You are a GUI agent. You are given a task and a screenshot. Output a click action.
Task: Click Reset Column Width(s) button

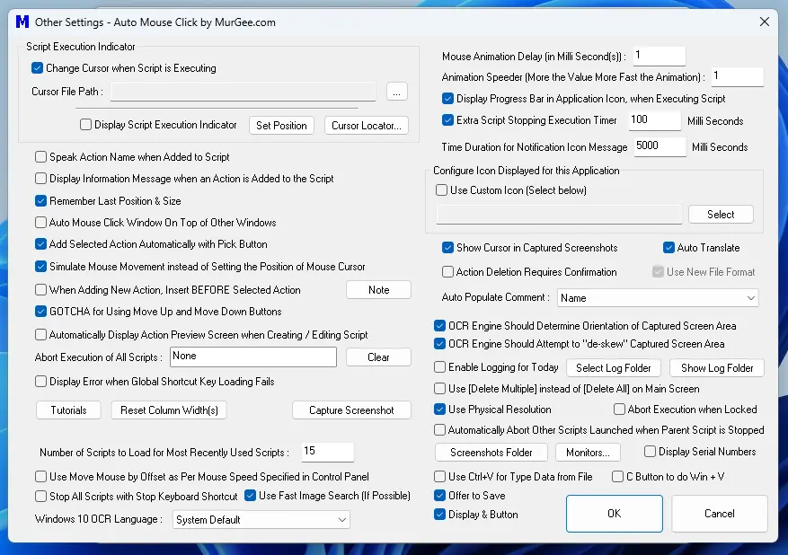tap(169, 410)
